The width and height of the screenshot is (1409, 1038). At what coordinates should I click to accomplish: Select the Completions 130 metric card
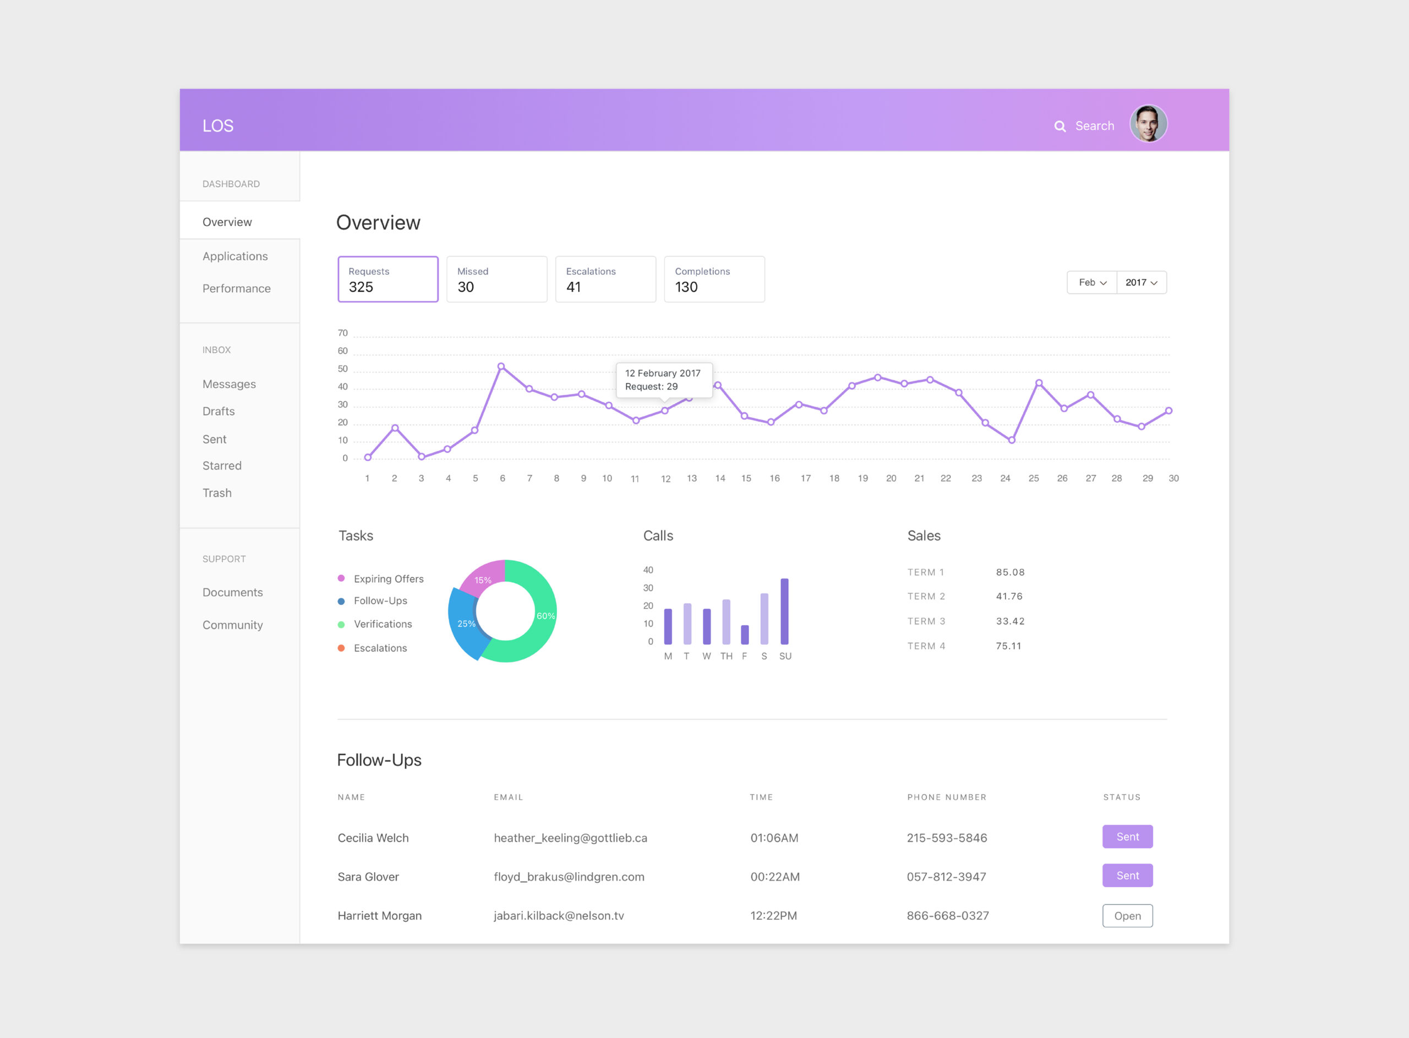click(x=714, y=279)
